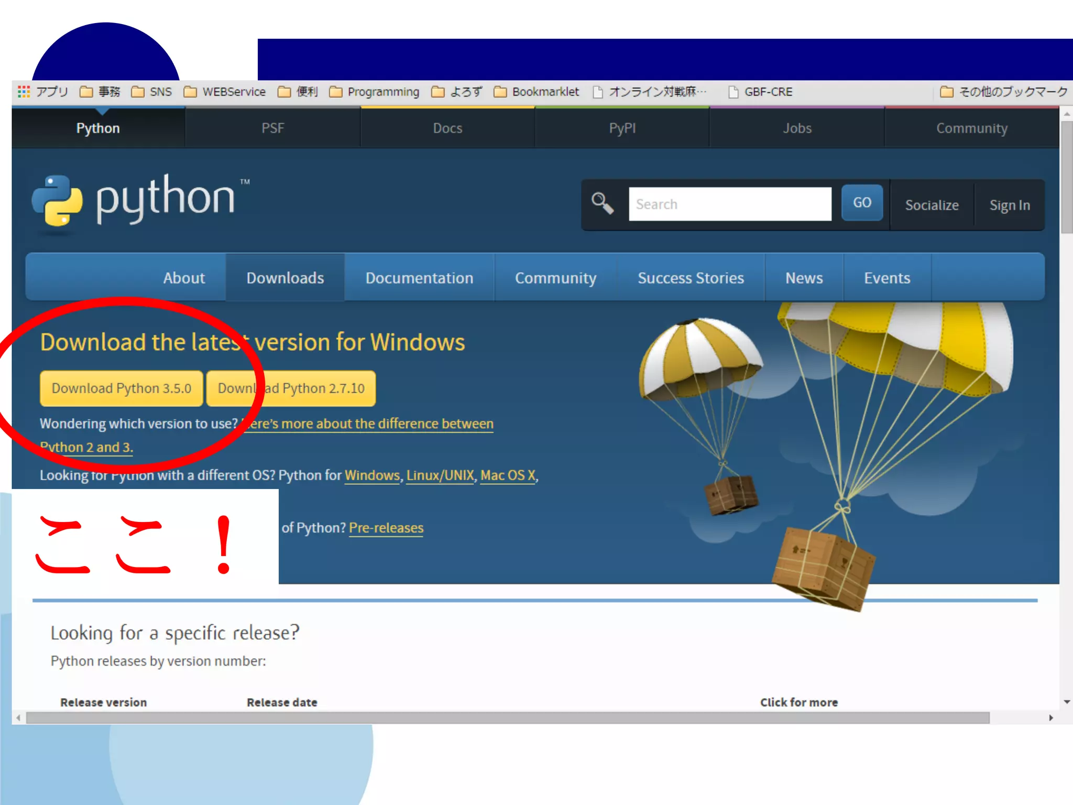
Task: Open the GBF-CRE bookmark
Action: click(760, 92)
